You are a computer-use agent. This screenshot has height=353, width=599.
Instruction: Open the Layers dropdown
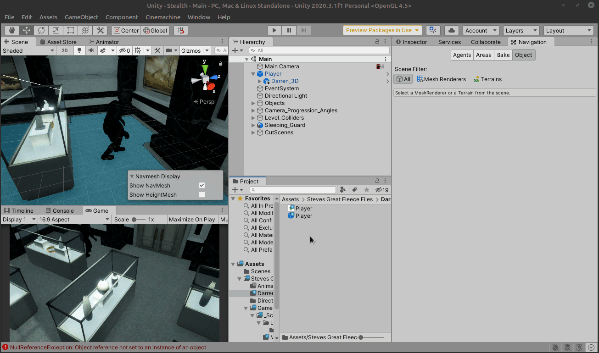pyautogui.click(x=521, y=30)
